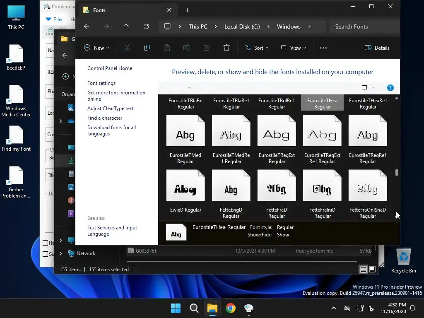Open the View dropdown

click(x=294, y=48)
